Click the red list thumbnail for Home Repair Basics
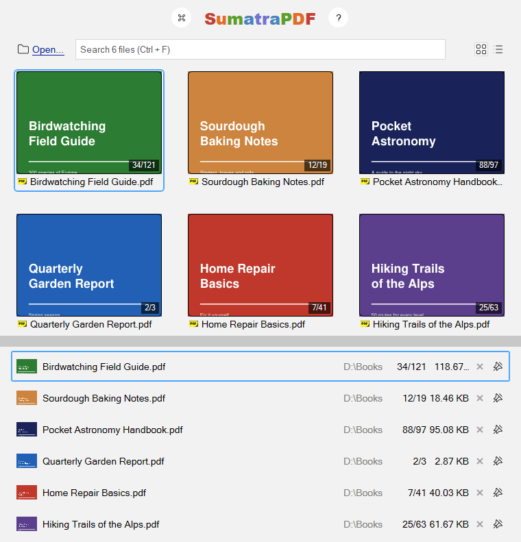Viewport: 521px width, 542px height. point(27,492)
